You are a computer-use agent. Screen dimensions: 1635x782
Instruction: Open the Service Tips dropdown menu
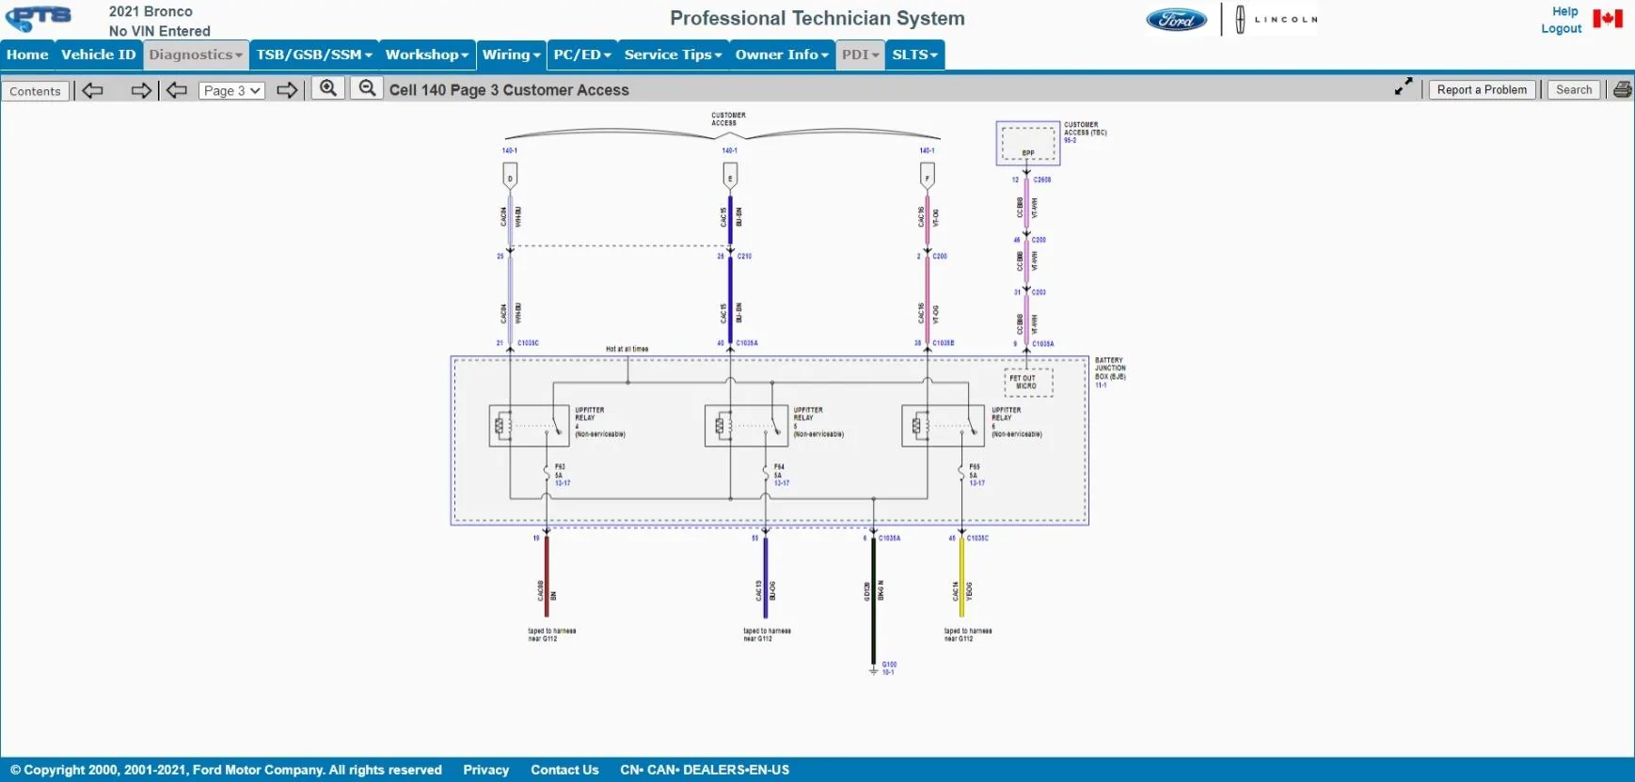tap(673, 55)
